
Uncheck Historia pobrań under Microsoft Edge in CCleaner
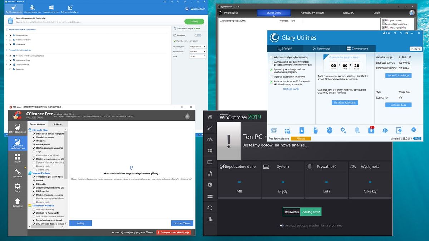pyautogui.click(x=34, y=144)
